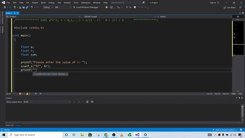Open the File menu
The image size is (245, 138).
tap(8, 3)
